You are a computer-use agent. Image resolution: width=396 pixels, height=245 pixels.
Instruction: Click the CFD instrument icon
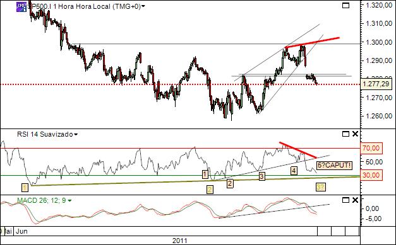click(x=21, y=7)
